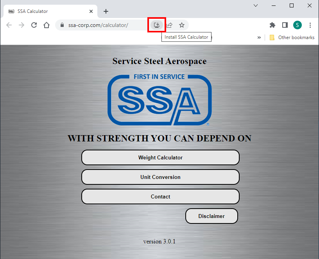Toggle the browser side panel
This screenshot has width=319, height=259.
[285, 25]
